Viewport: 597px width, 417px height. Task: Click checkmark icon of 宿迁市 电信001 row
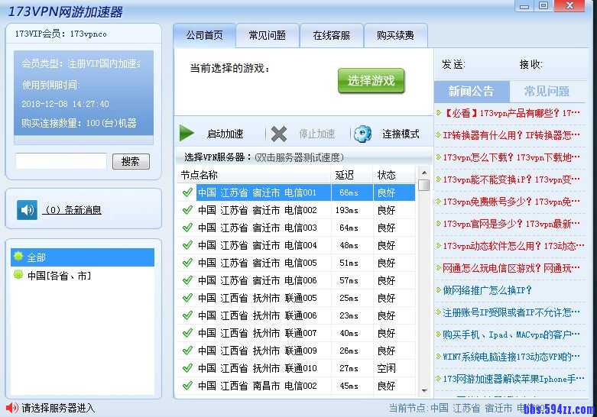click(x=187, y=192)
